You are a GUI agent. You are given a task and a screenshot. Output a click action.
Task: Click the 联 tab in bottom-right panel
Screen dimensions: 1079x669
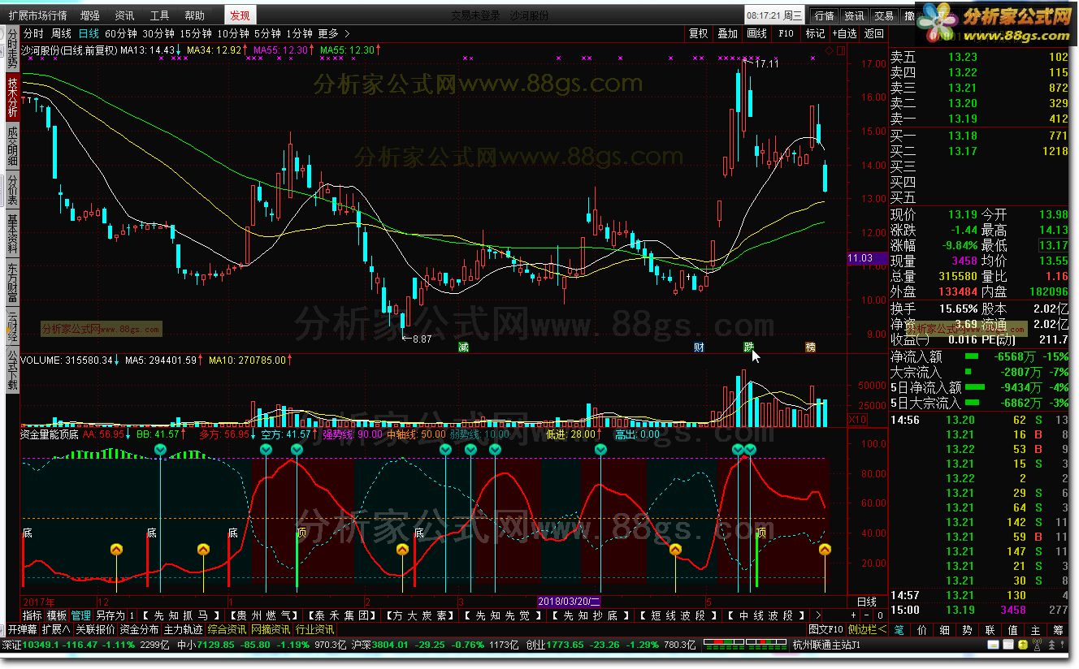click(990, 629)
